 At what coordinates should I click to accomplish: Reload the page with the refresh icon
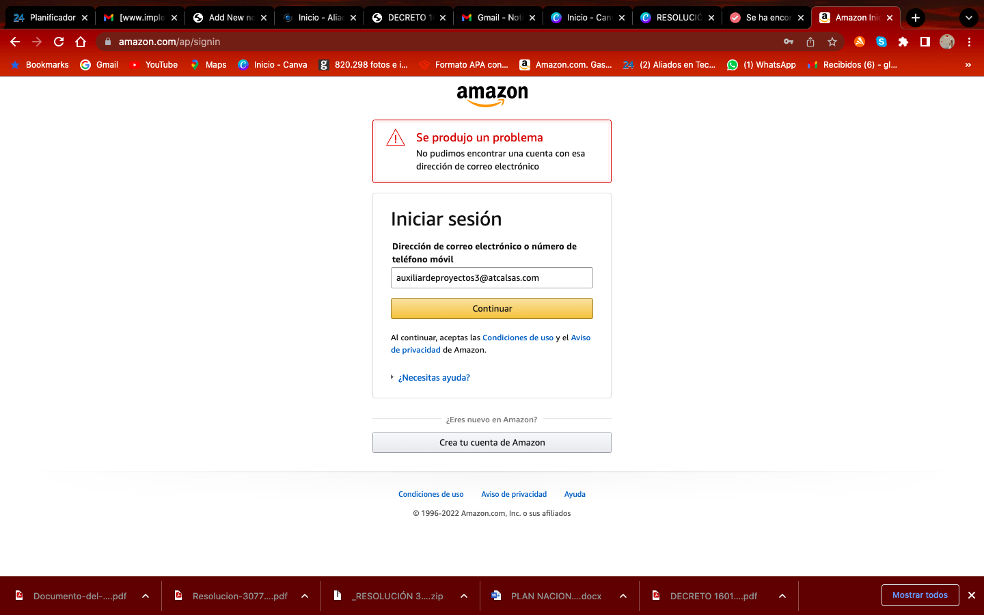coord(59,42)
